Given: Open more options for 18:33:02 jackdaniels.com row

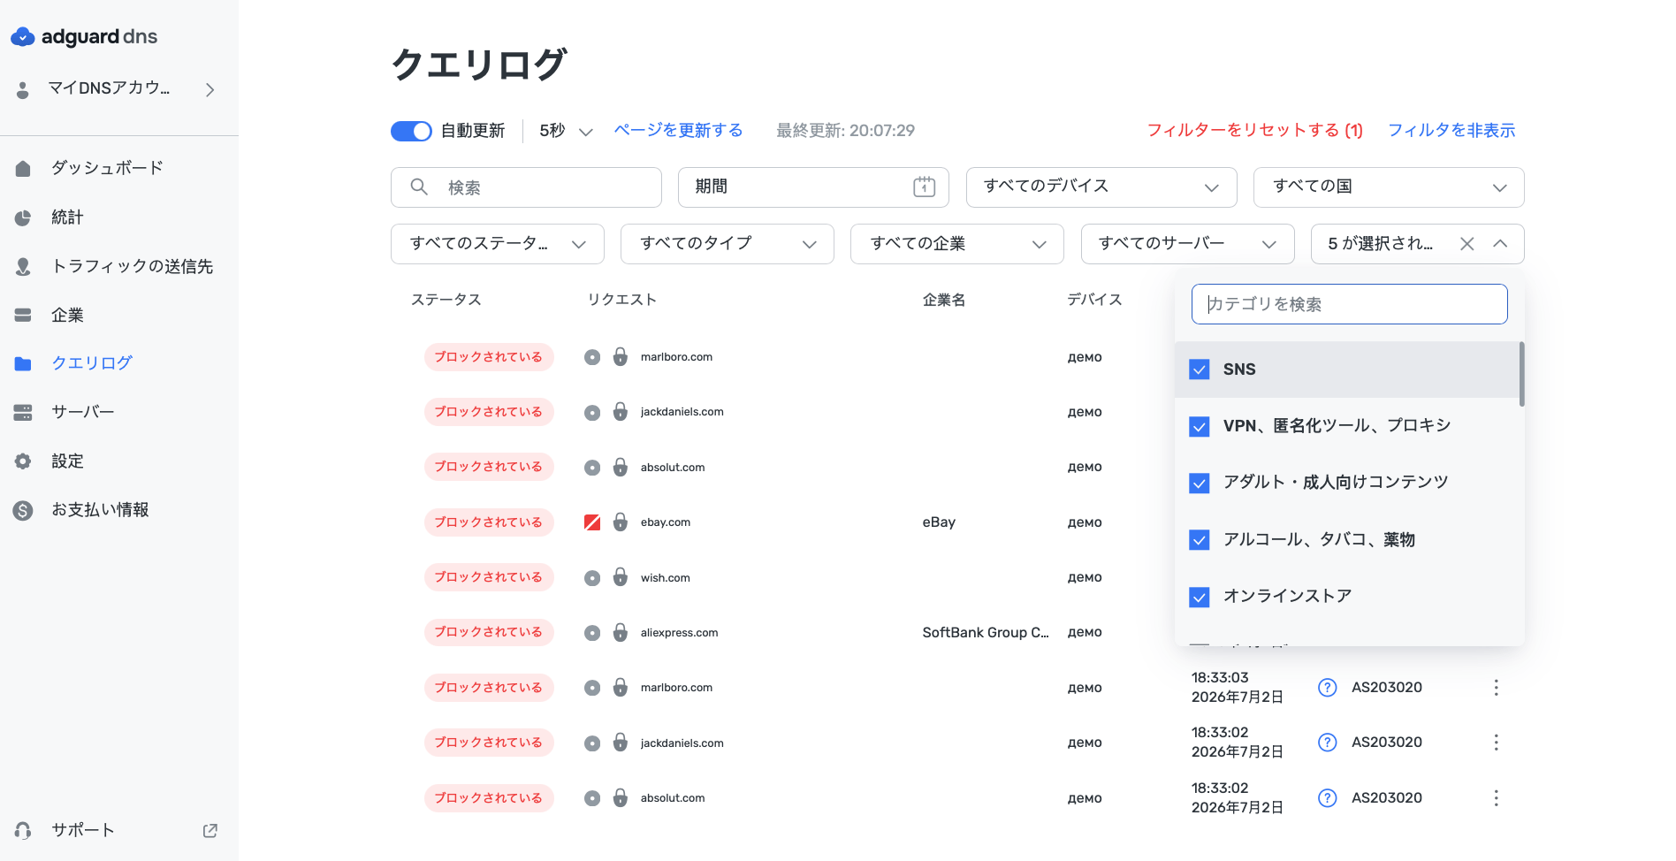Looking at the screenshot, I should 1496,743.
